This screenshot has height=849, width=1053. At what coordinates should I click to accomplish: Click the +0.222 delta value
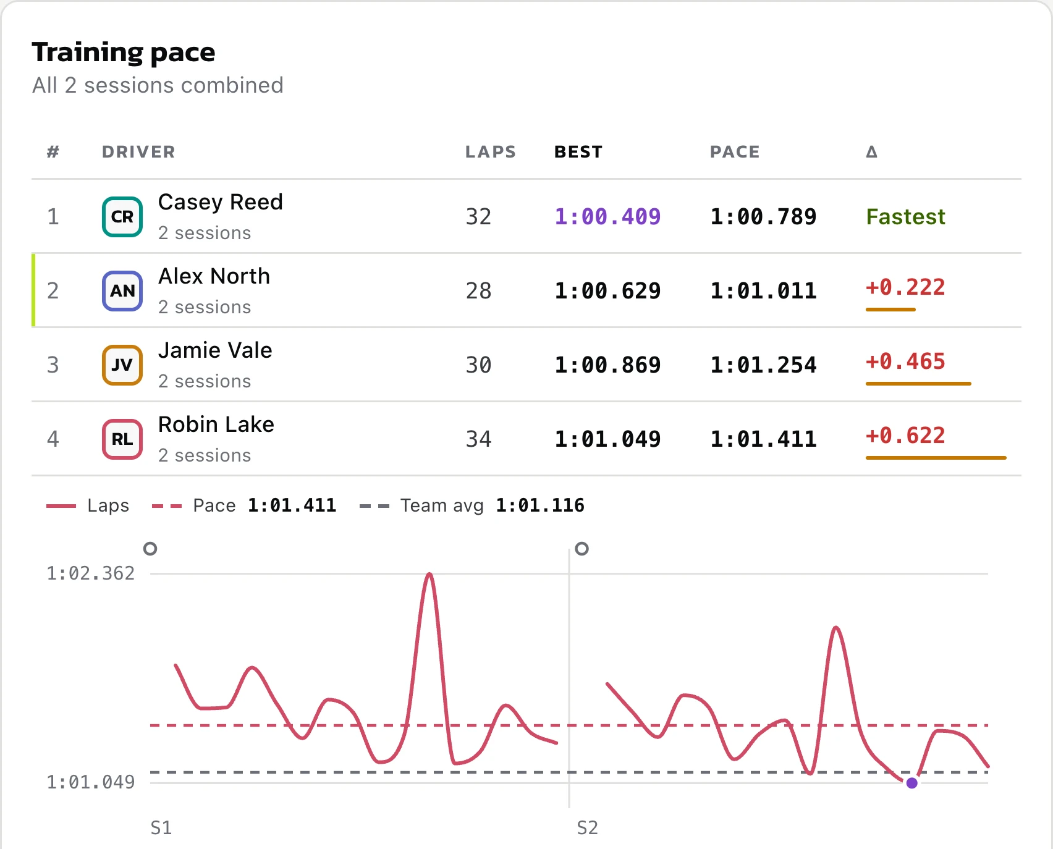[x=905, y=287]
